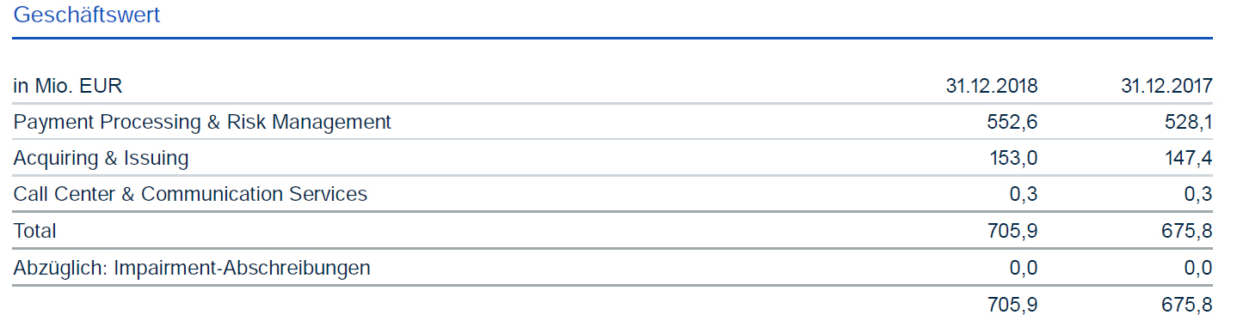Click Call Center & Communication Services label
The image size is (1243, 333).
[190, 195]
